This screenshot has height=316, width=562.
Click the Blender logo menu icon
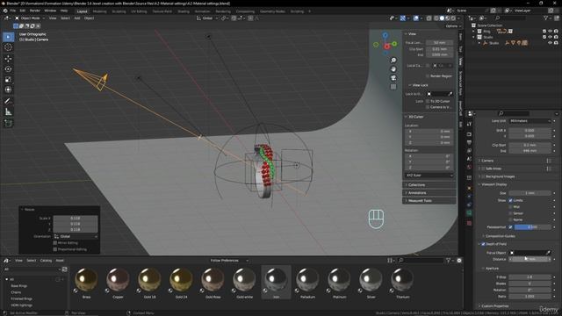point(5,11)
